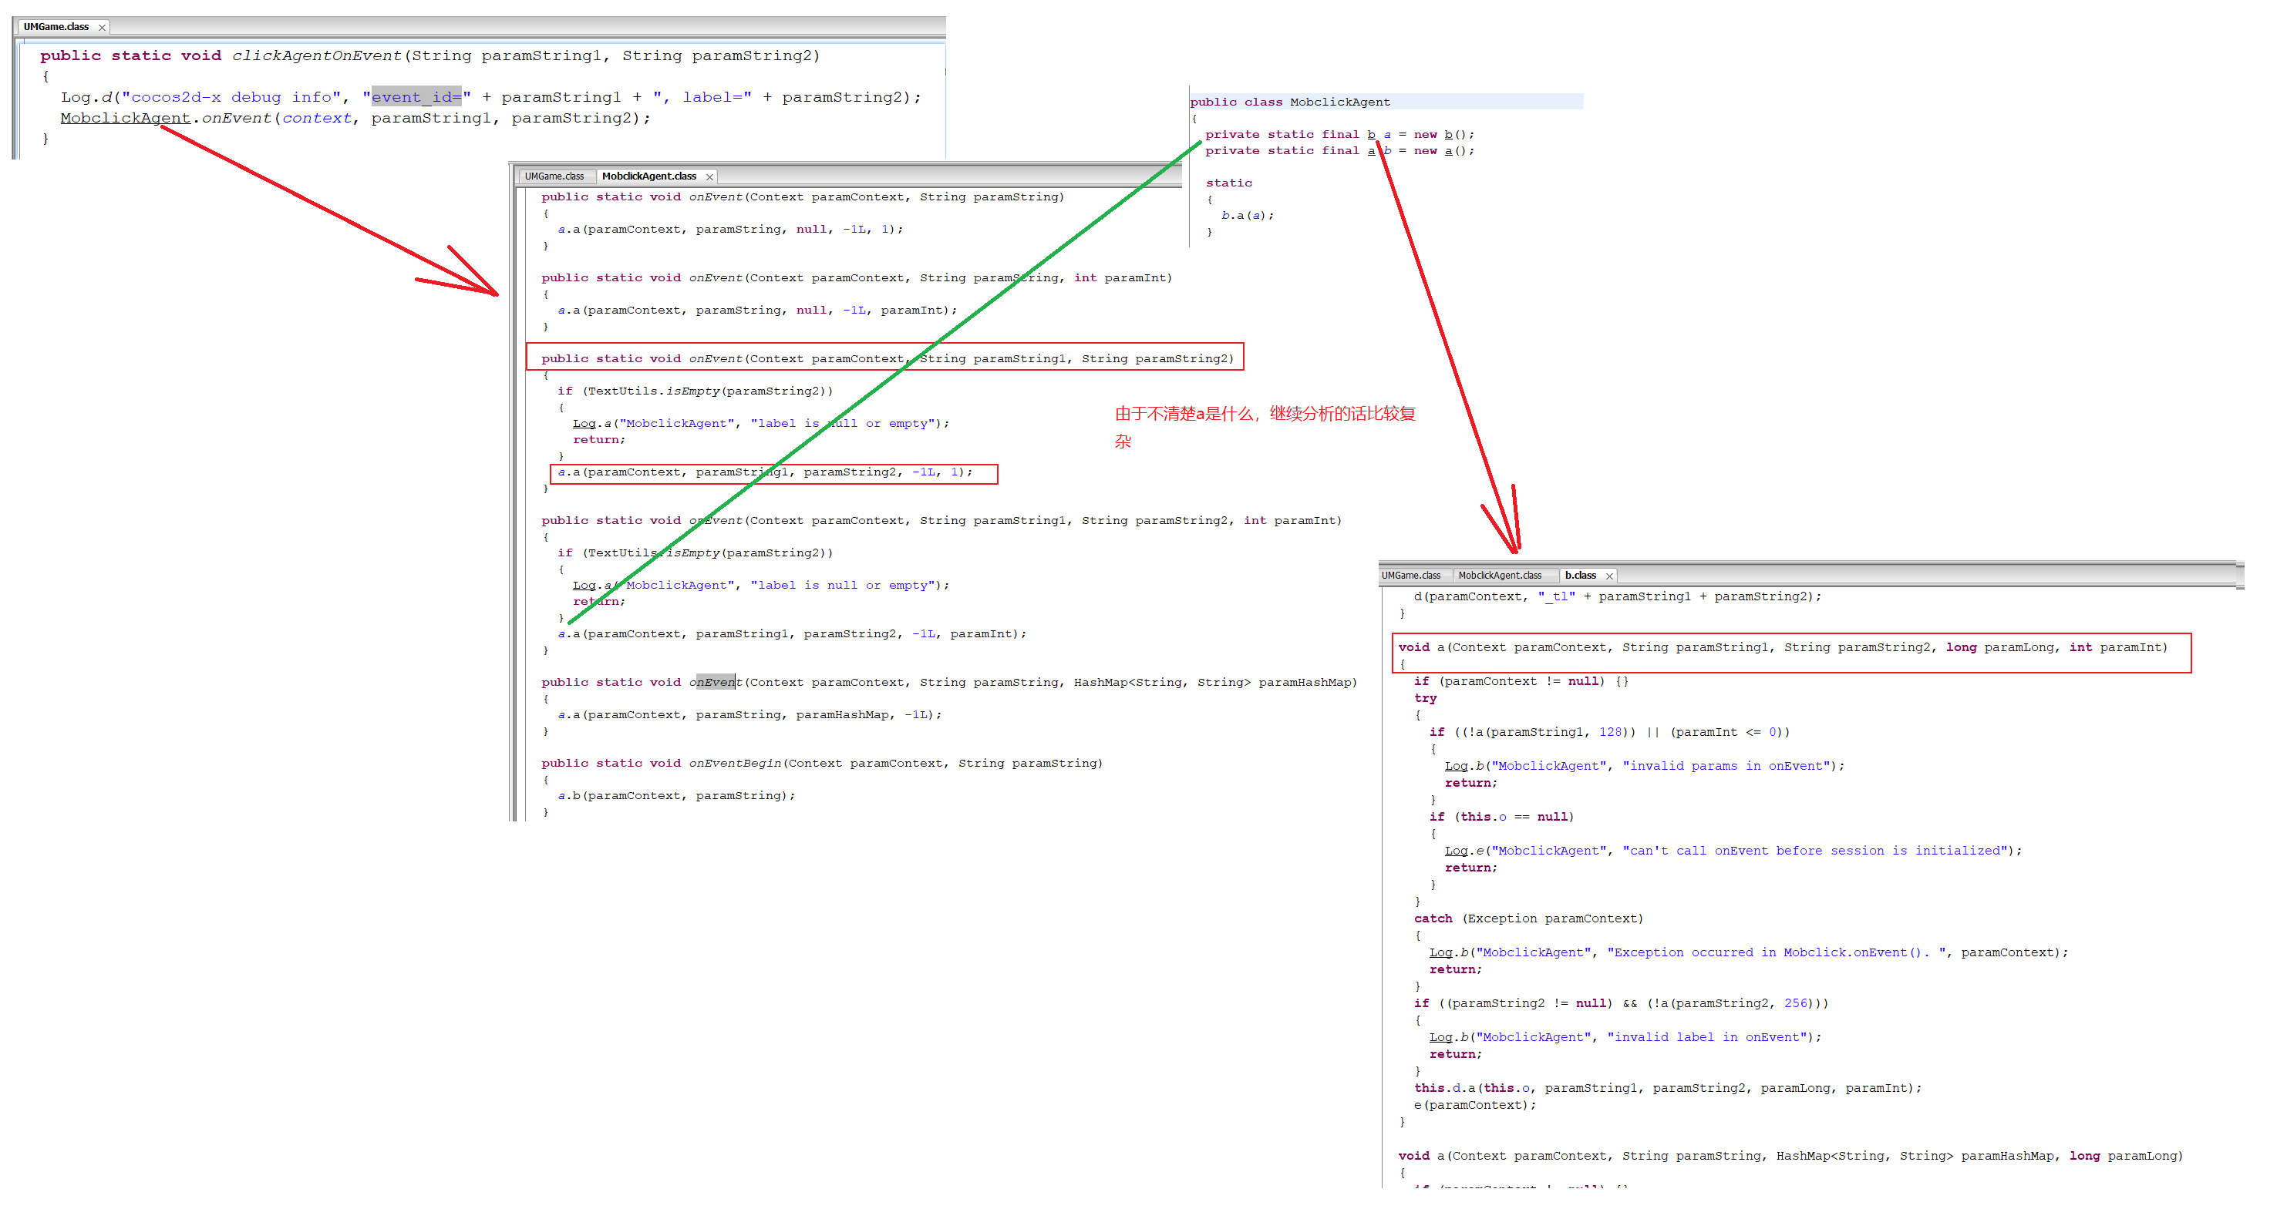Open the underlined a type in 'new a()' declaration
The height and width of the screenshot is (1209, 2277).
click(1448, 151)
